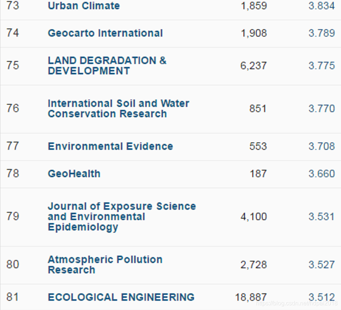This screenshot has width=341, height=310.
Task: Click impact factor value 3.789
Action: 322,33
